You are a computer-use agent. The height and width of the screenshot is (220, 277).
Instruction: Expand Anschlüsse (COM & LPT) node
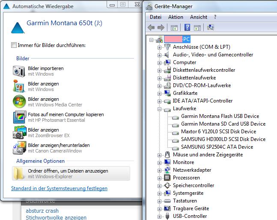pos(159,47)
